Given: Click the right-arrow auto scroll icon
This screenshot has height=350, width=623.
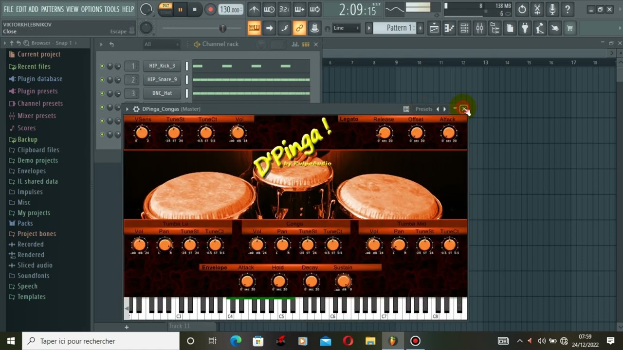Looking at the screenshot, I should [x=269, y=28].
